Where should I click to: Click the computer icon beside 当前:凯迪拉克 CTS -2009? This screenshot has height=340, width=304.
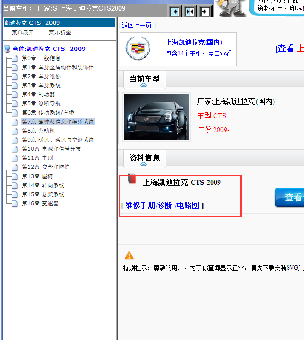[x=7, y=49]
